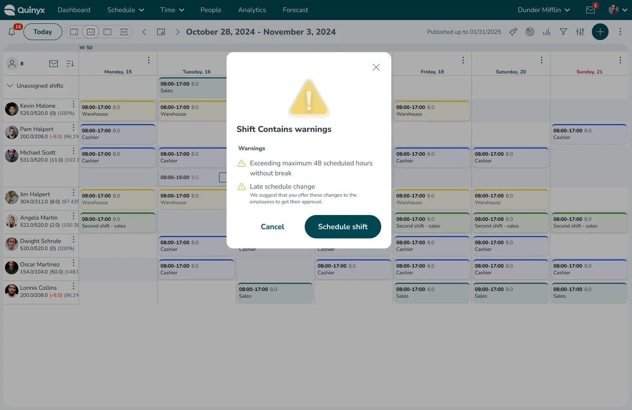Screen dimensions: 632x410
Task: Cancel the shift warning dialog
Action: [273, 227]
